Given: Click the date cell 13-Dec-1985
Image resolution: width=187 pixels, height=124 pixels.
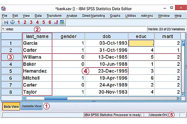Looking at the screenshot, I should (107, 57).
